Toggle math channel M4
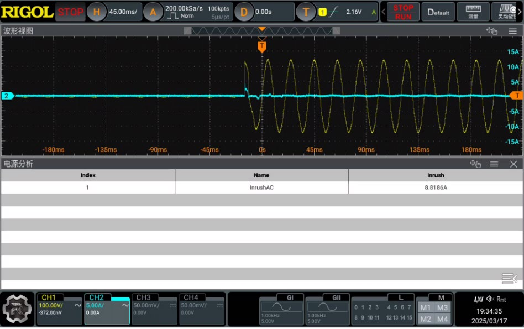 (x=442, y=319)
